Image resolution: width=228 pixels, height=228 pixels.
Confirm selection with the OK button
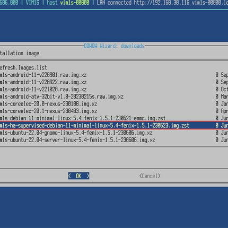(78, 176)
